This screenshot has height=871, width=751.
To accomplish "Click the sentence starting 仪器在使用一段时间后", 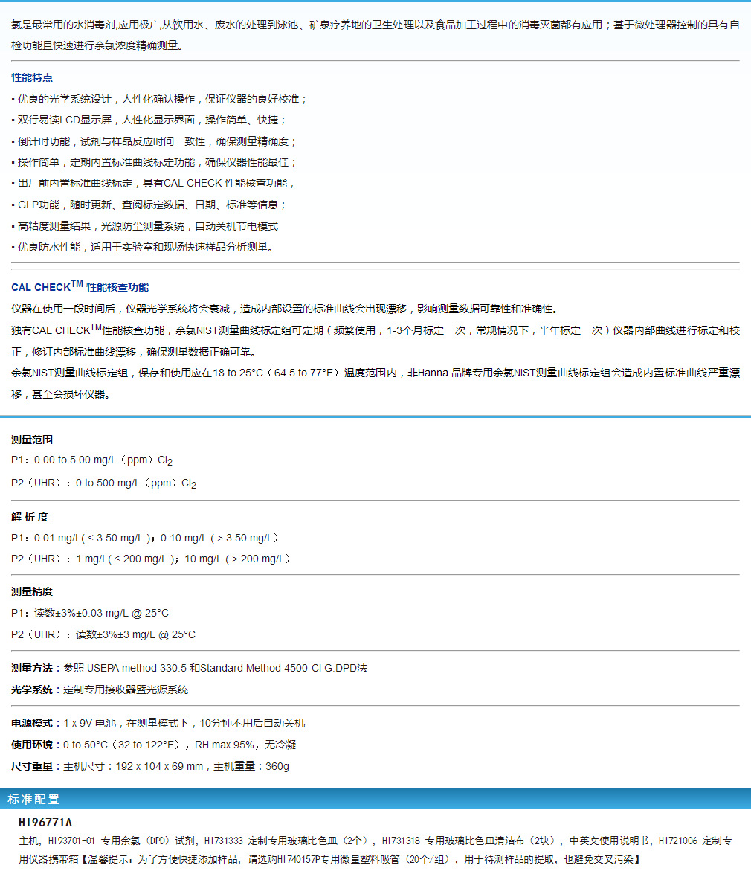I will (286, 309).
